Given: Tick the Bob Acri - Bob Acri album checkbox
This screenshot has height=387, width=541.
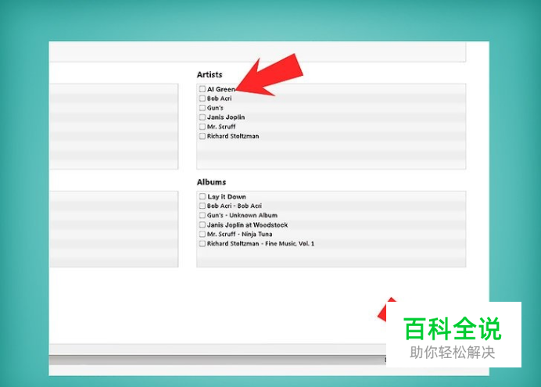Looking at the screenshot, I should (202, 206).
